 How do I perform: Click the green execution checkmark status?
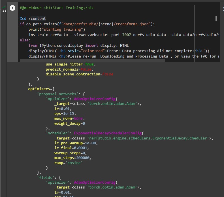pyautogui.click(x=4, y=7)
